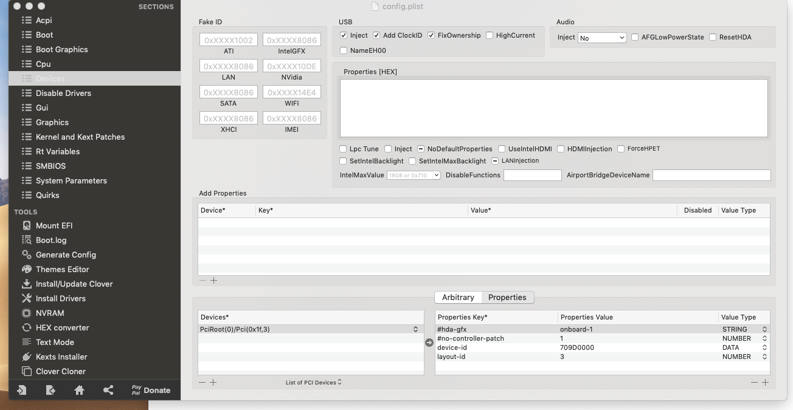Switch to the Arbitrary tab
Viewport: 793px width, 410px height.
[x=458, y=297]
